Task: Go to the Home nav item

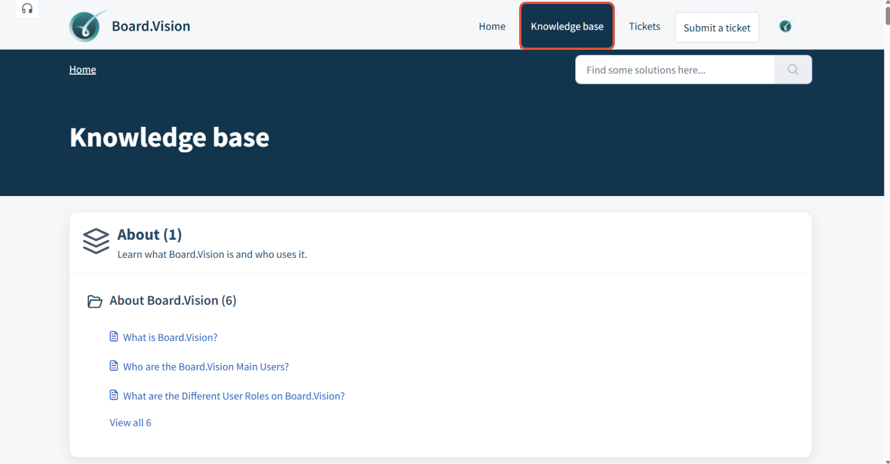Action: click(492, 27)
